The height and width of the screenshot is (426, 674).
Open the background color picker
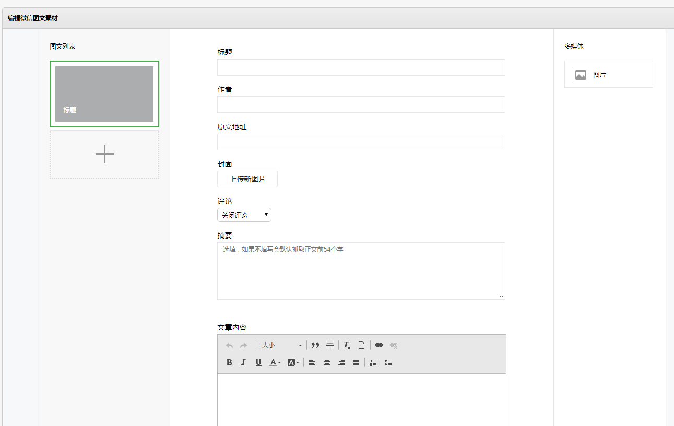293,362
